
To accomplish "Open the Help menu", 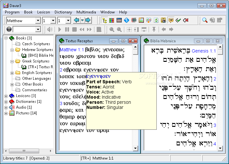I will 123,12.
